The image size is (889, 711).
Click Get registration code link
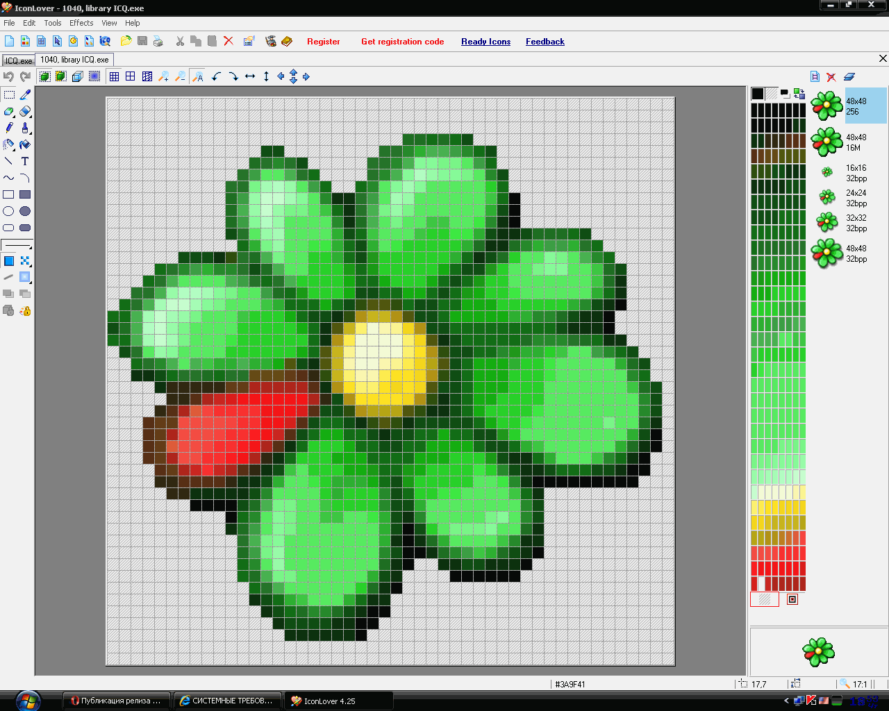(x=403, y=42)
